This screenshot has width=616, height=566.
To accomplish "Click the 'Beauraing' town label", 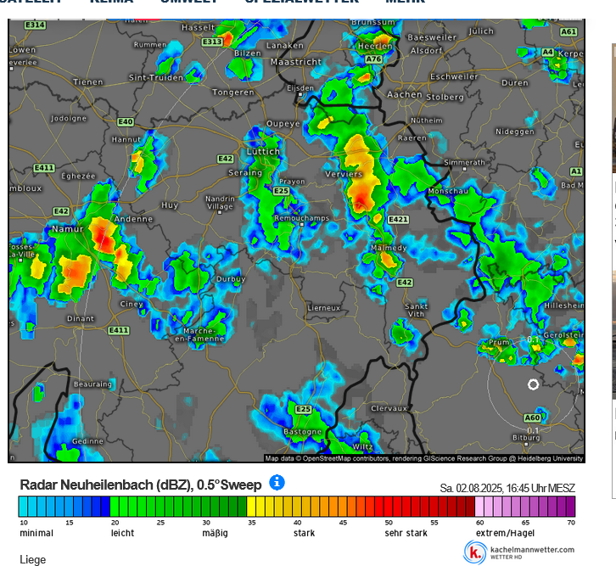I will (92, 384).
